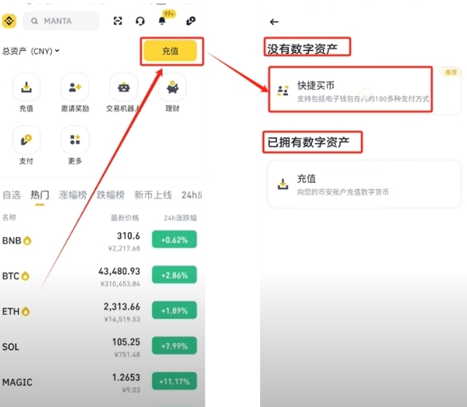
Task: Click the 充值 deposit shortcut icon
Action: 26,87
